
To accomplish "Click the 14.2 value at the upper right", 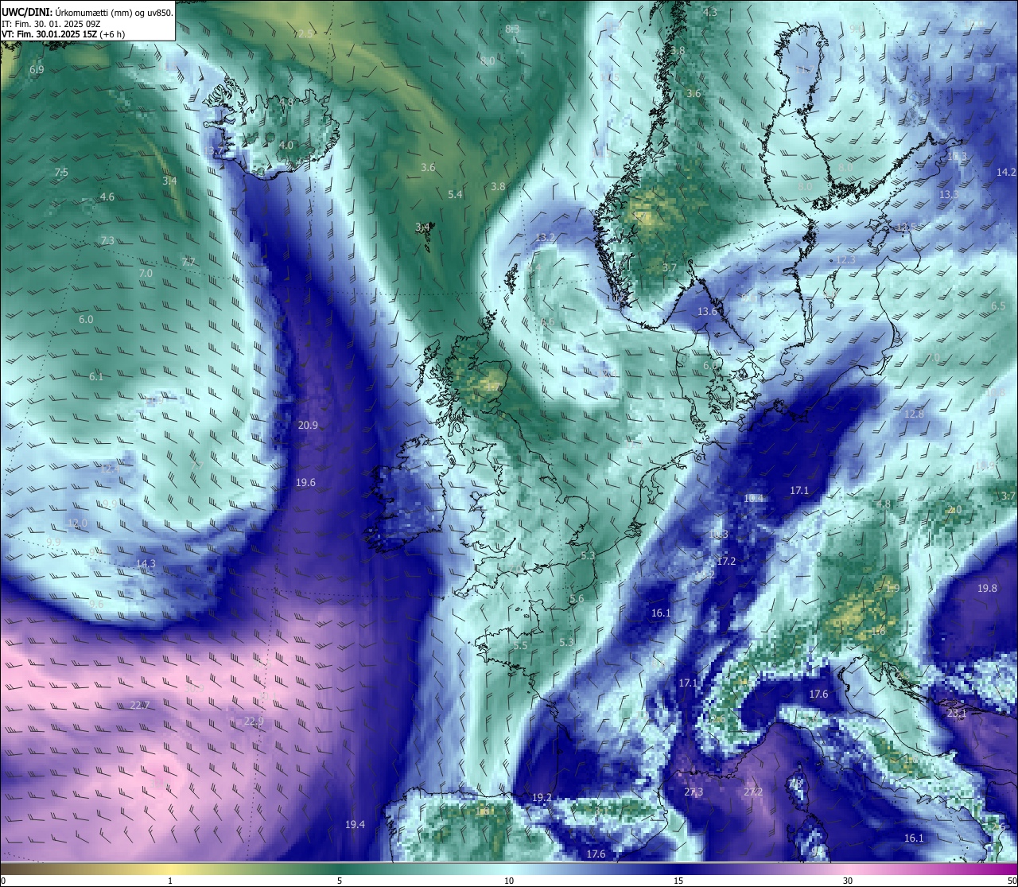I will click(1006, 173).
